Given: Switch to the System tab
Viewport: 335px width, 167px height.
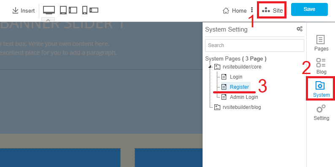Looking at the screenshot, I should pos(321,89).
